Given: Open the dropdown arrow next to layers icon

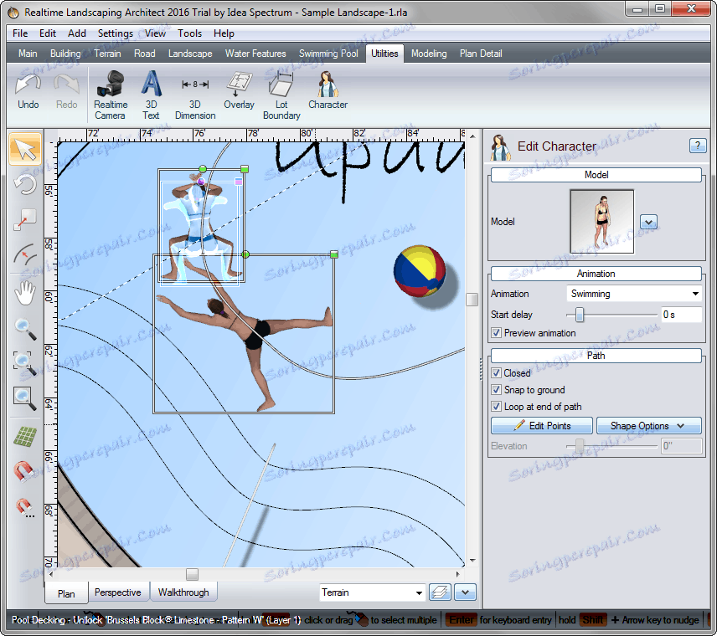Looking at the screenshot, I should pyautogui.click(x=465, y=592).
